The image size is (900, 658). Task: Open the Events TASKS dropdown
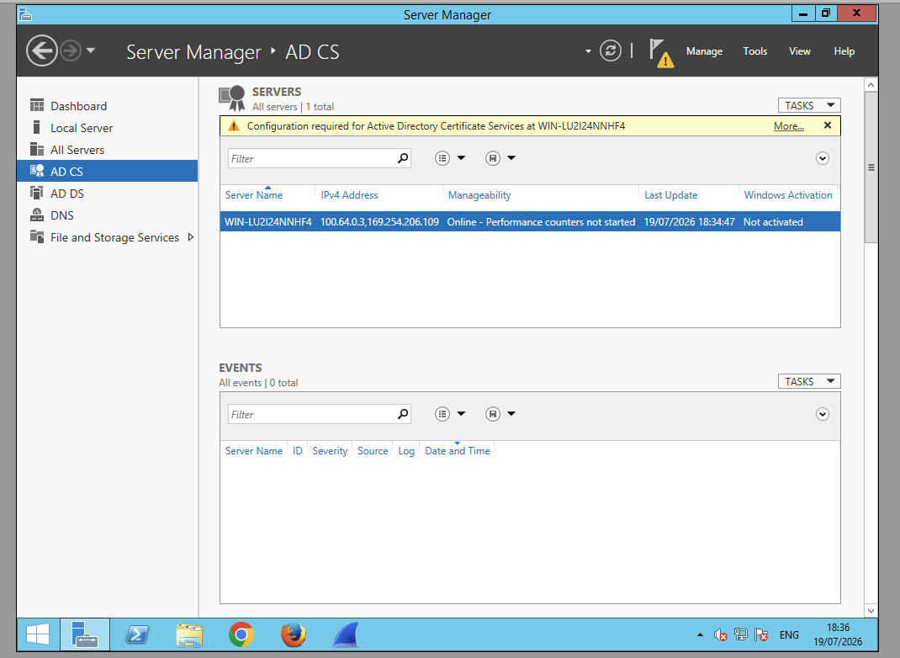click(x=808, y=381)
